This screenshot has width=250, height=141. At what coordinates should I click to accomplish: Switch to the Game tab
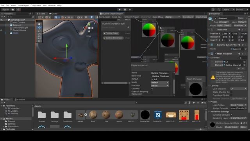click(54, 14)
